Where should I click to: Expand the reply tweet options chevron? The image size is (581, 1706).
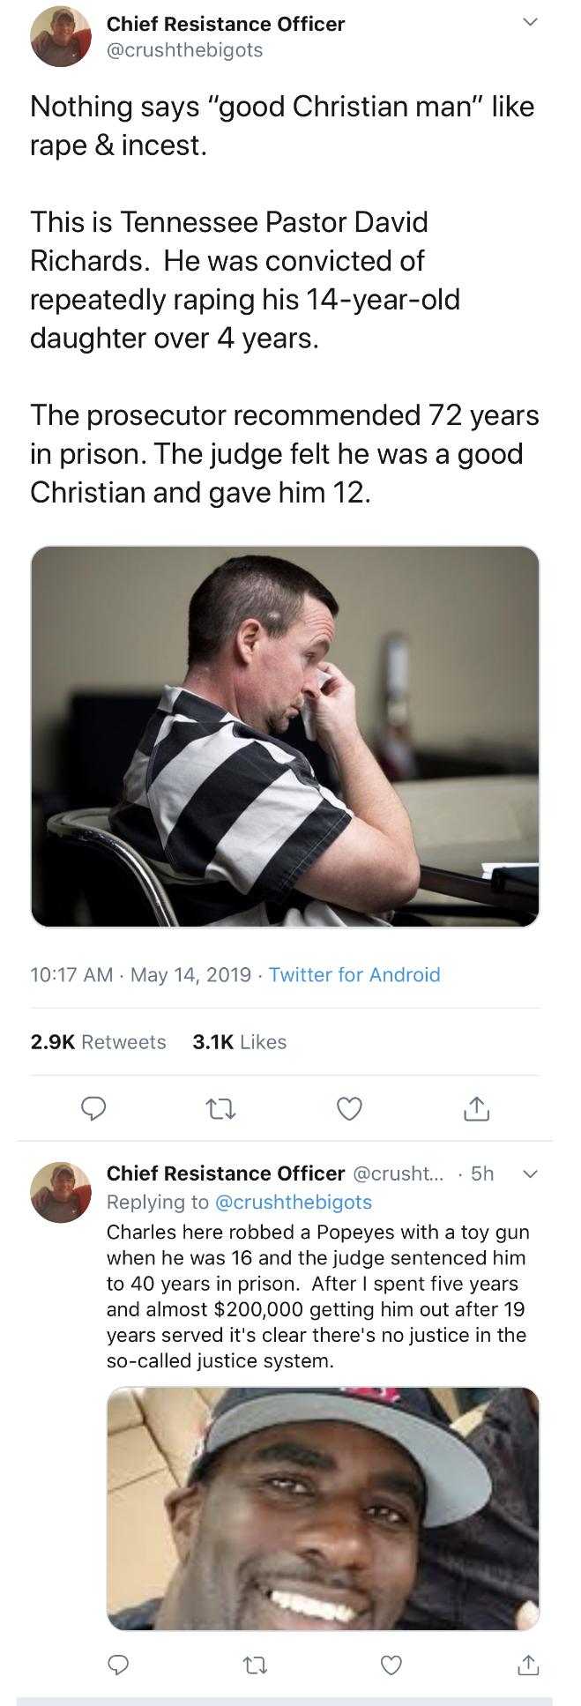point(530,1173)
